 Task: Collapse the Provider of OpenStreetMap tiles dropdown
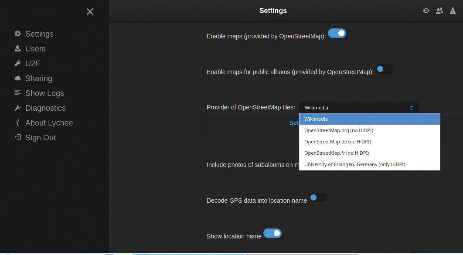pyautogui.click(x=358, y=108)
